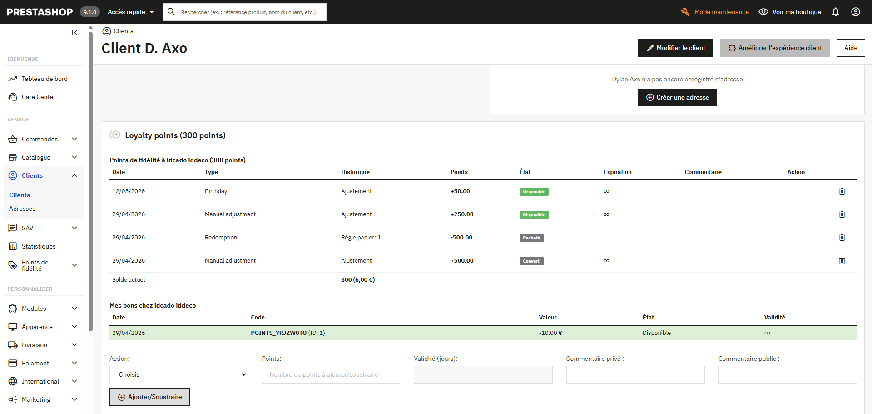Focus the Validité (jours) input field

[x=483, y=374]
